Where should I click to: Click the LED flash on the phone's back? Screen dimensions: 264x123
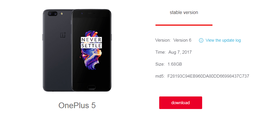(62, 13)
